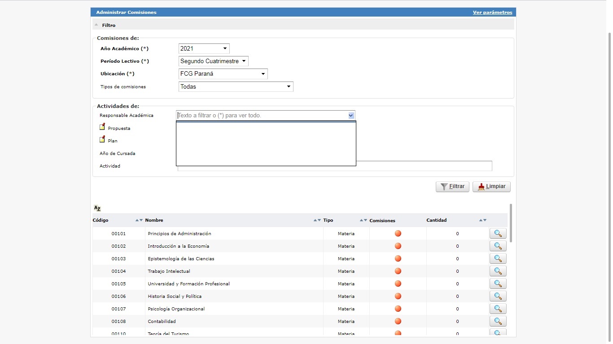The width and height of the screenshot is (613, 344).
Task: Click magnifier icon for Principios de Administración
Action: click(497, 233)
